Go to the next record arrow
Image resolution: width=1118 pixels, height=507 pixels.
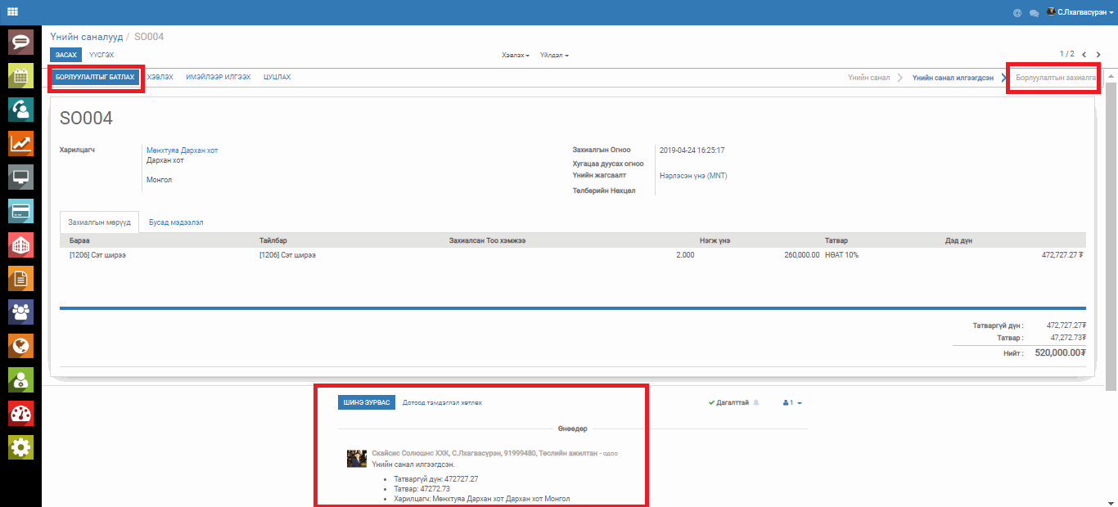coord(1098,55)
